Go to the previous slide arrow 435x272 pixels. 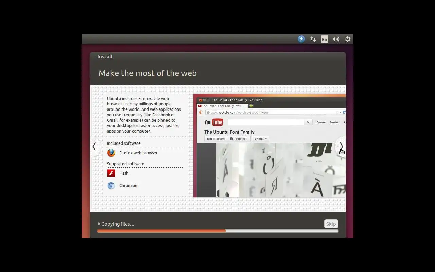[95, 147]
